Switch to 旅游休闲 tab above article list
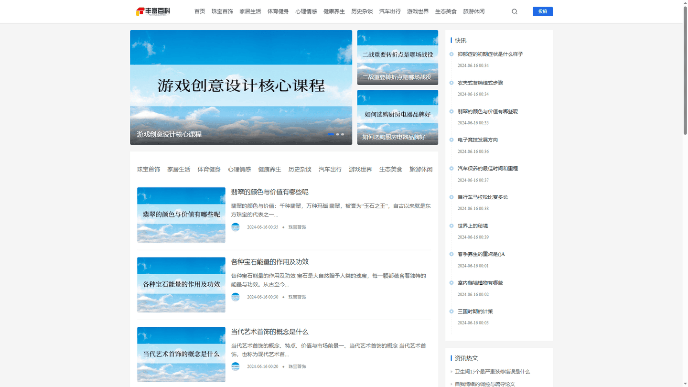 point(421,169)
